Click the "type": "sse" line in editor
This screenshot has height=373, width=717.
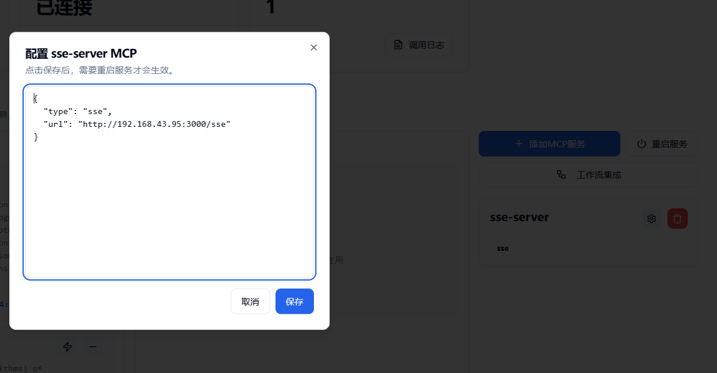click(x=77, y=111)
